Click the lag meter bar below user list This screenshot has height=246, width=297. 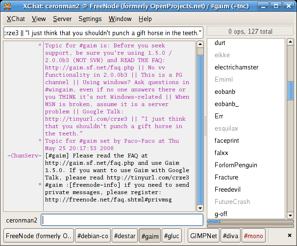250,226
